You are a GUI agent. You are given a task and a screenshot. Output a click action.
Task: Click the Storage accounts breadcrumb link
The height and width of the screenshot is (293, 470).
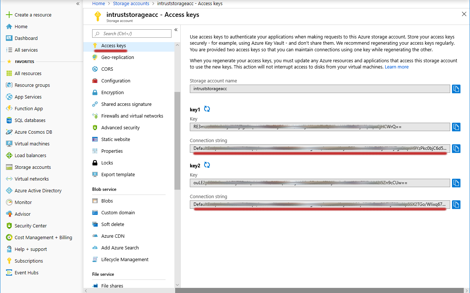tap(131, 4)
